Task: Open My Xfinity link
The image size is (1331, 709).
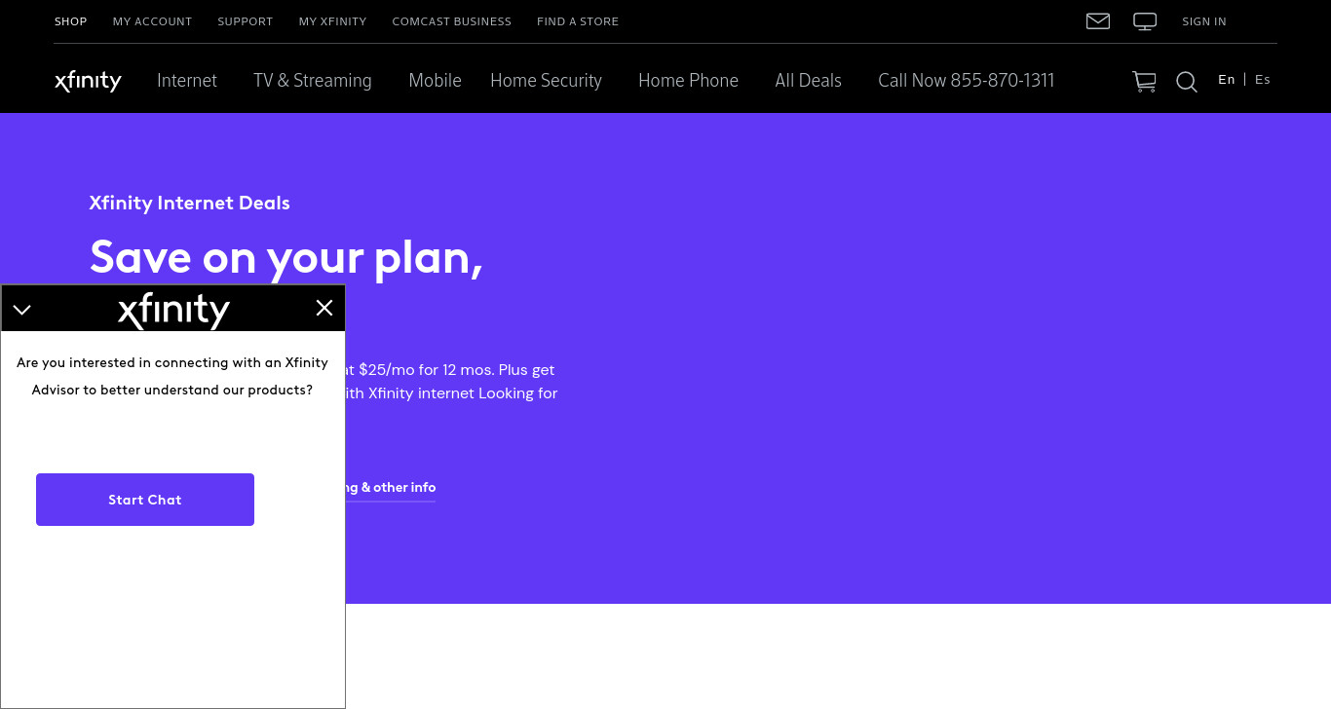Action: coord(332,21)
